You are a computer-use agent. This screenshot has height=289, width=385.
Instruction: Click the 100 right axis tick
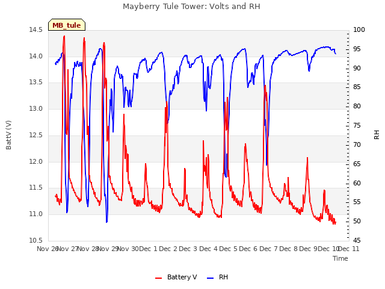point(359,30)
